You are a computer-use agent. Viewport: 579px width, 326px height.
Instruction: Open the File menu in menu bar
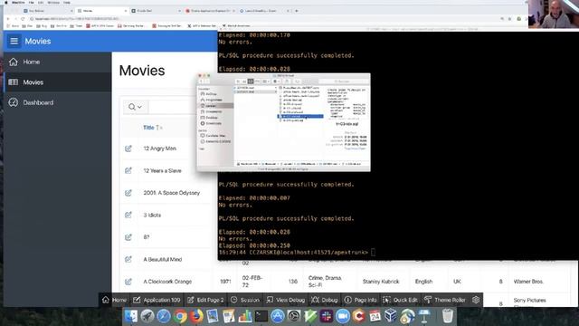pos(32,2)
